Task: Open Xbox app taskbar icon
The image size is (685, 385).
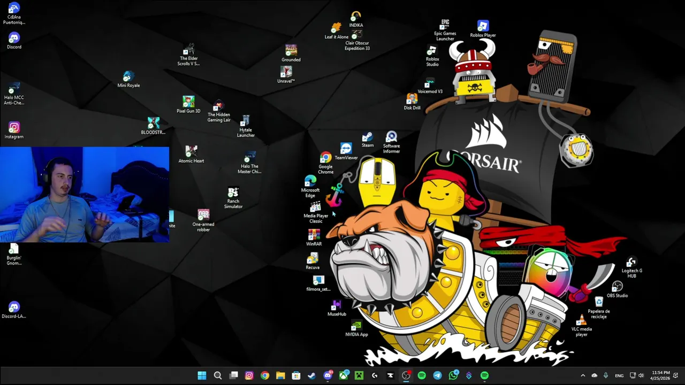Action: click(x=343, y=375)
